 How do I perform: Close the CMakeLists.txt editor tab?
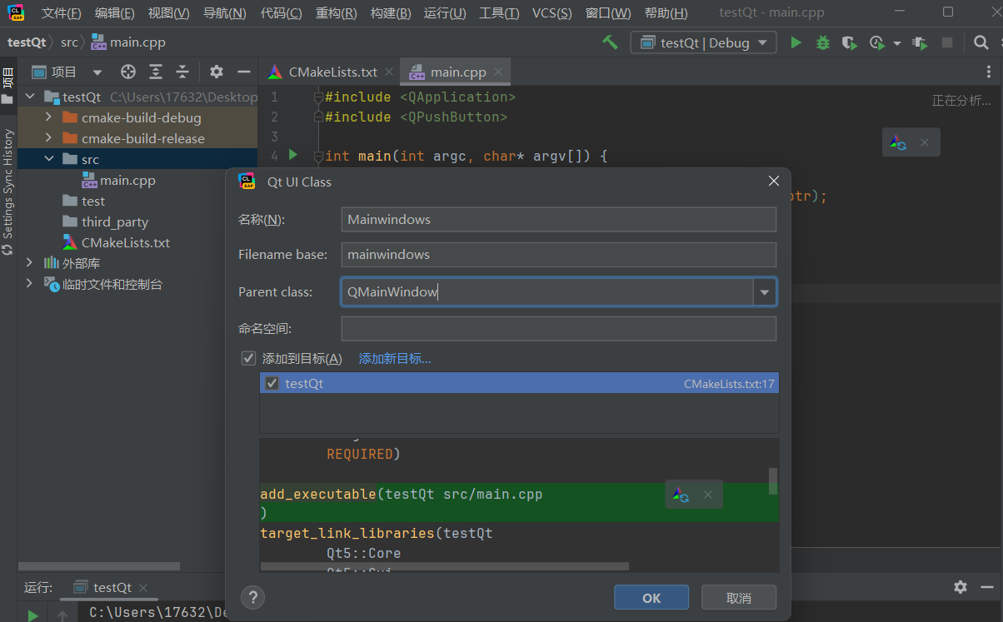[389, 72]
